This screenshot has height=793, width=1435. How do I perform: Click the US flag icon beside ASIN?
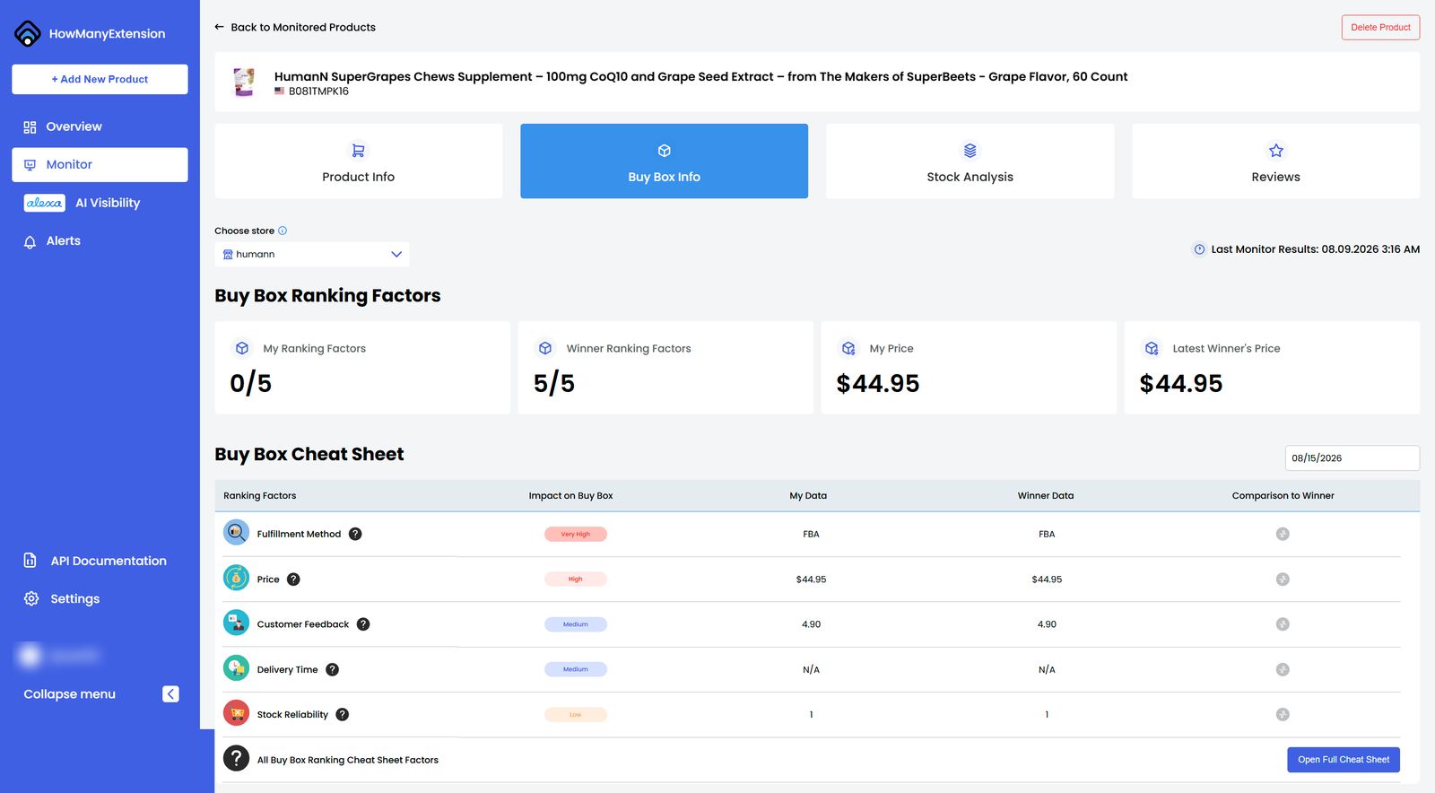[280, 91]
